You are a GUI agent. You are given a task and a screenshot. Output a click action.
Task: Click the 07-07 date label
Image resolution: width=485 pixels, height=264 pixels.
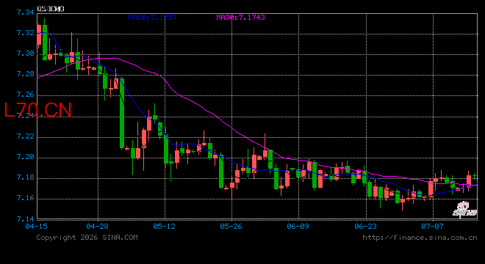[x=432, y=227]
